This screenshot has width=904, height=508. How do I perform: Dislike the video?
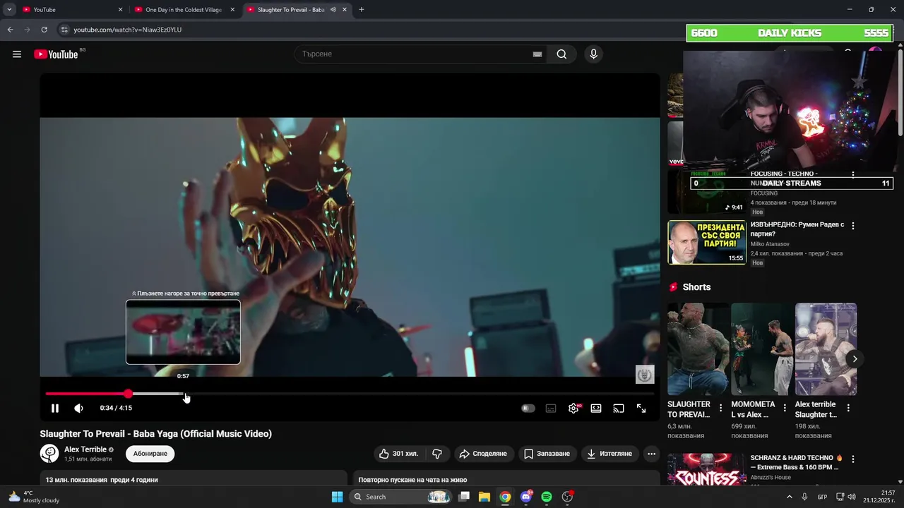[437, 454]
